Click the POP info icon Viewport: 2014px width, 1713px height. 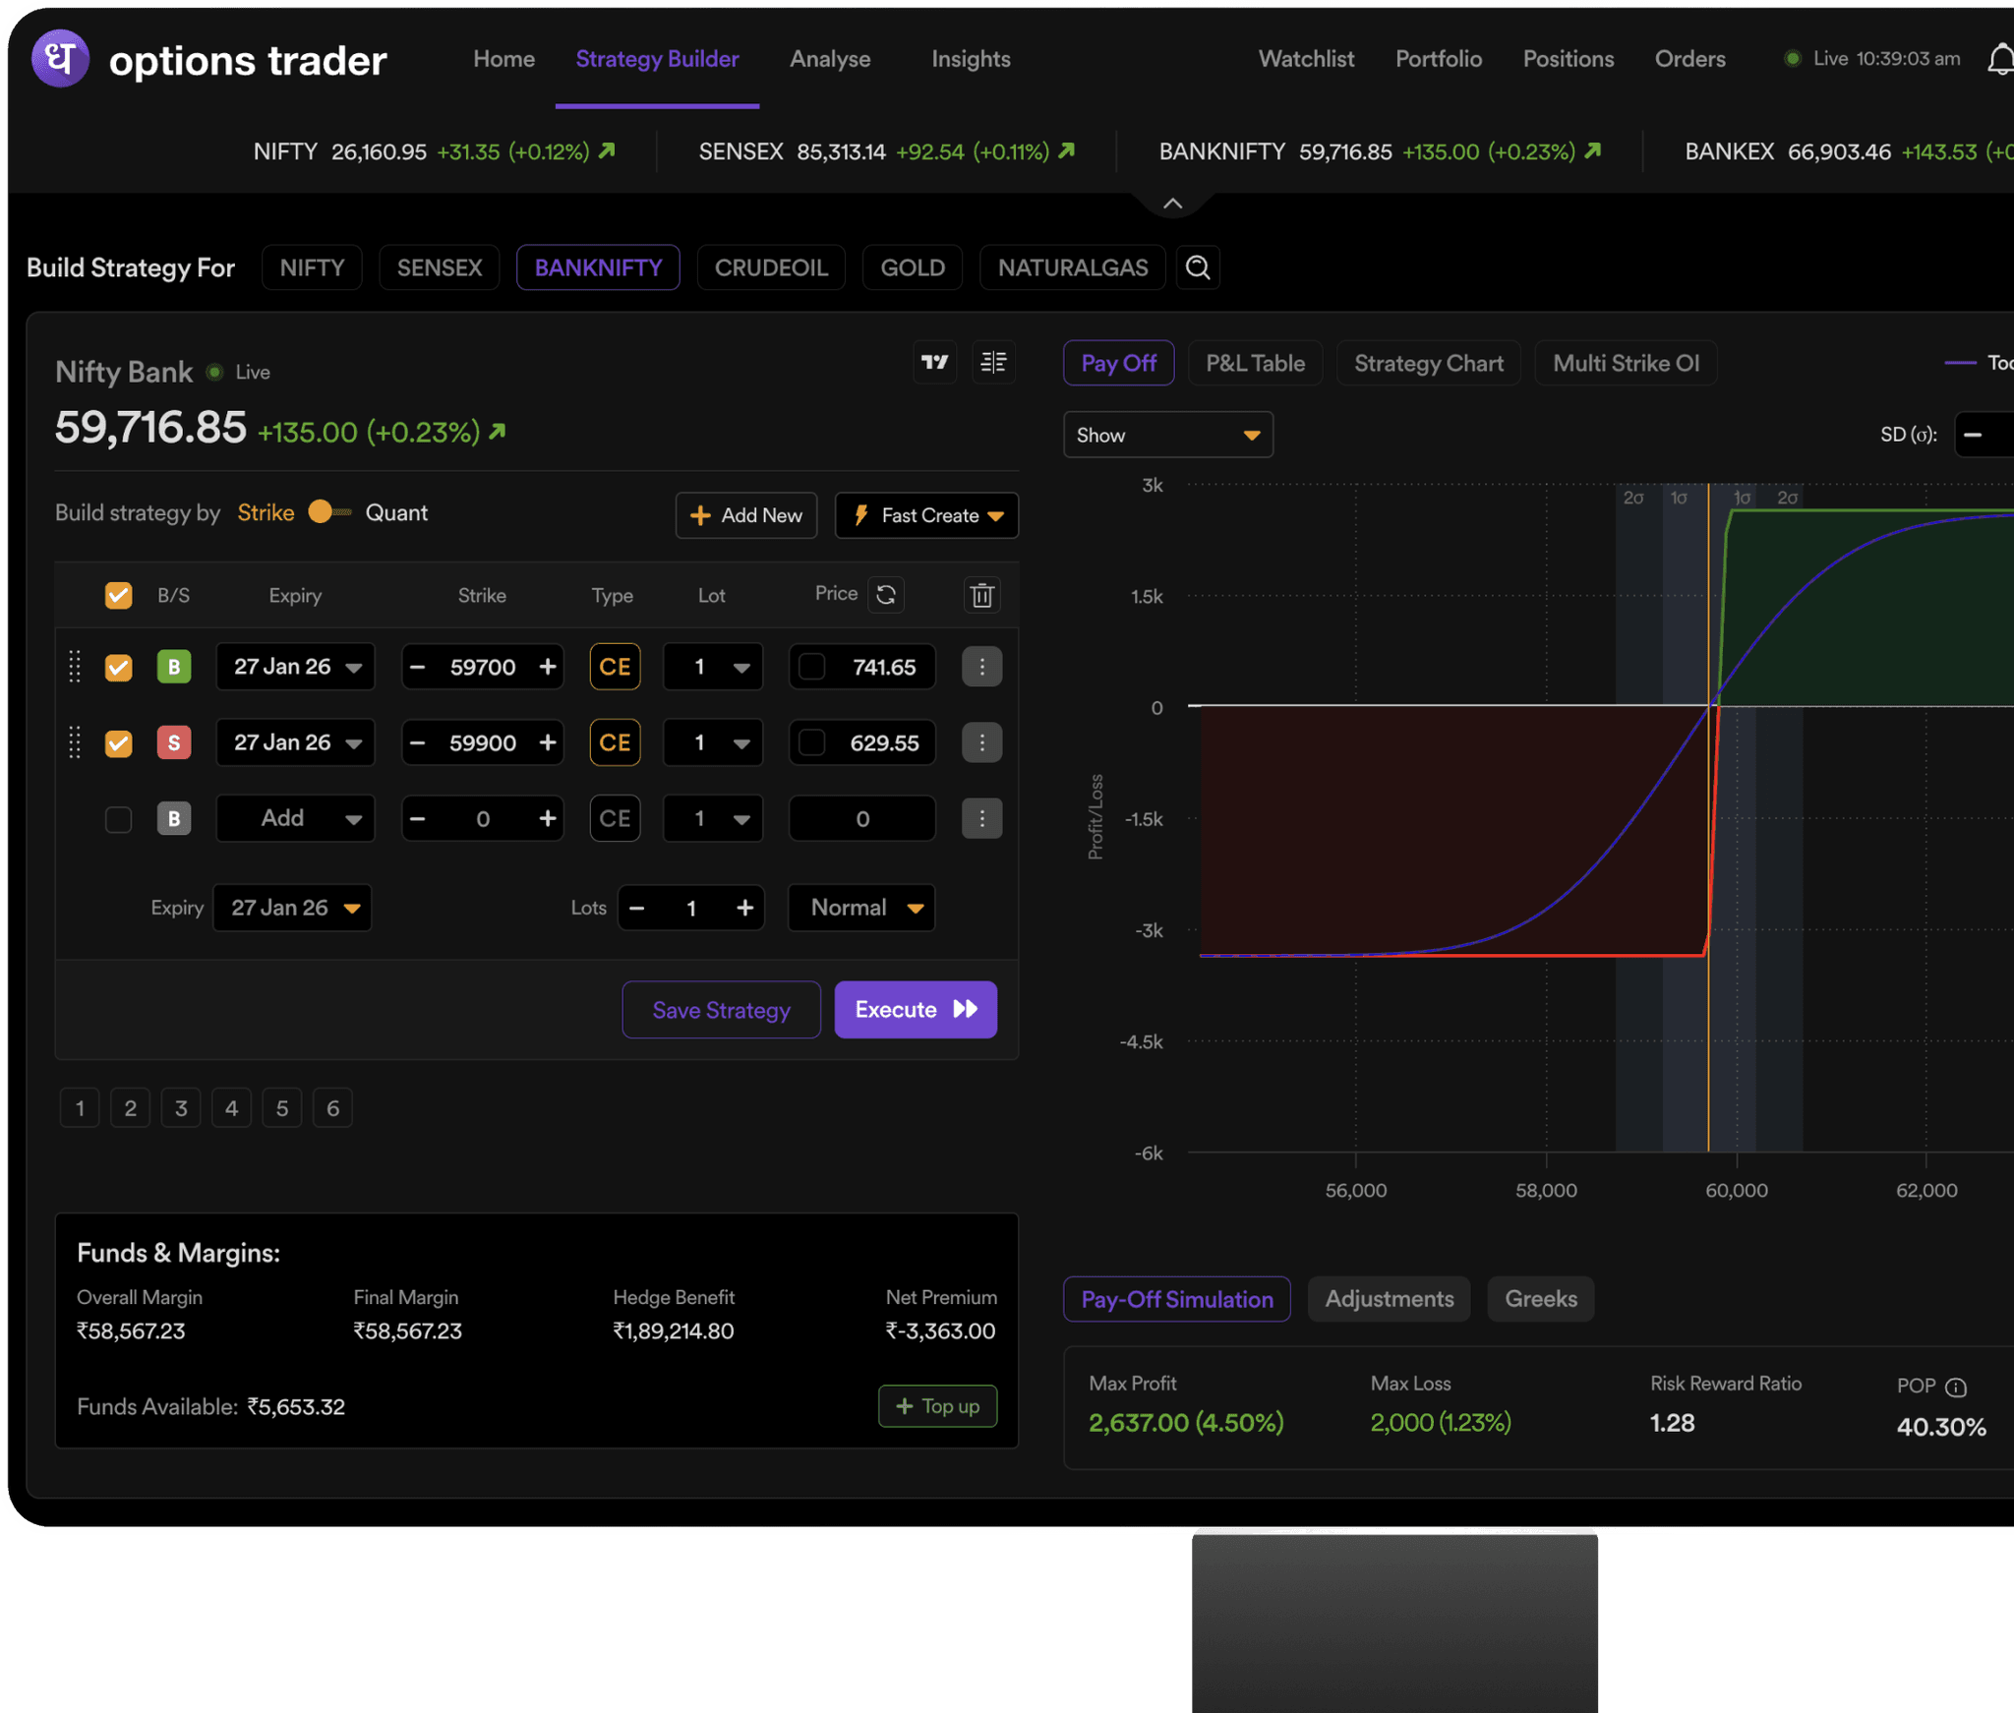[x=1956, y=1388]
